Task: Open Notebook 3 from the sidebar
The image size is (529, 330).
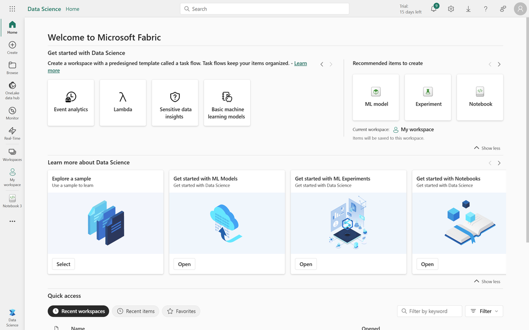Action: [12, 201]
